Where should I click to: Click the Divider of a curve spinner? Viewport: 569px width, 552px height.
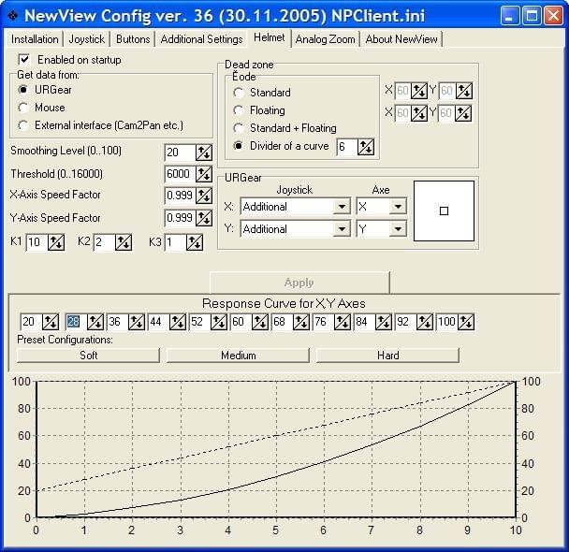click(366, 146)
